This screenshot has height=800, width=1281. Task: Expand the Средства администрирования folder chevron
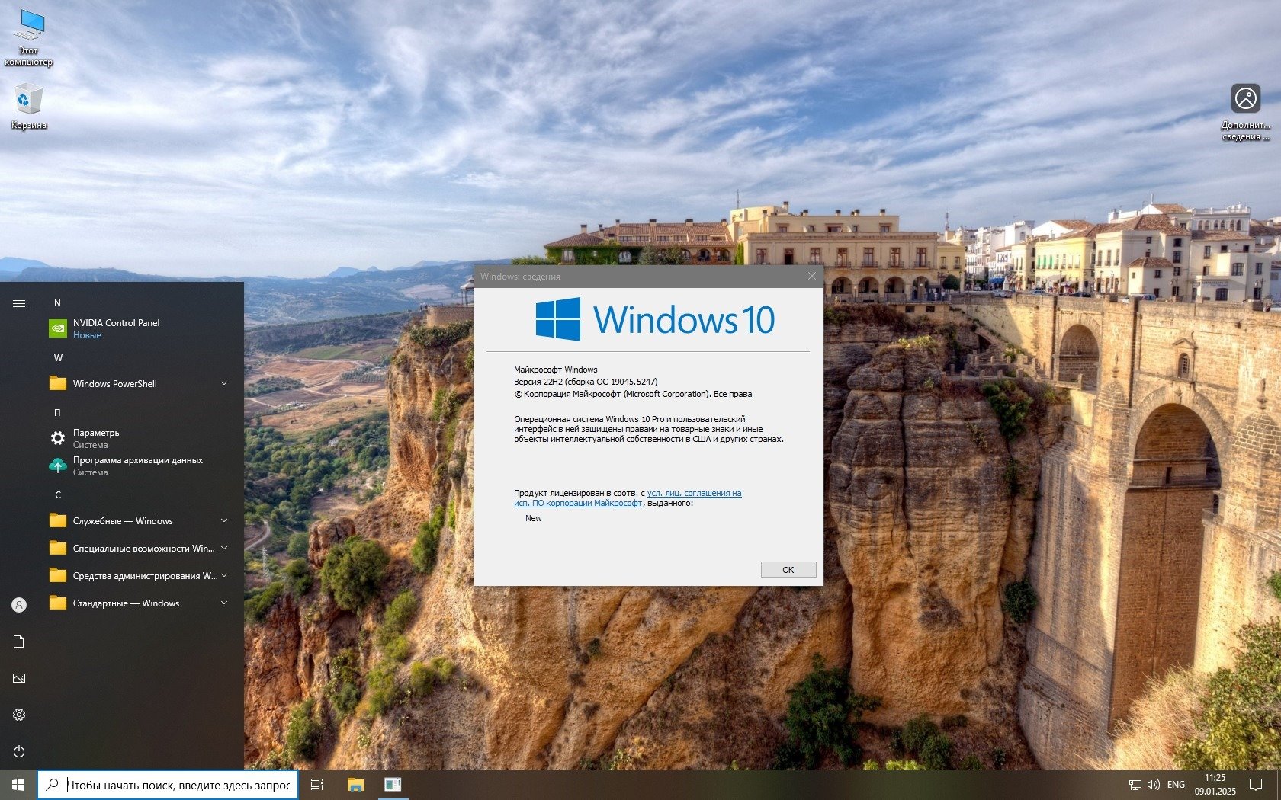[x=224, y=575]
